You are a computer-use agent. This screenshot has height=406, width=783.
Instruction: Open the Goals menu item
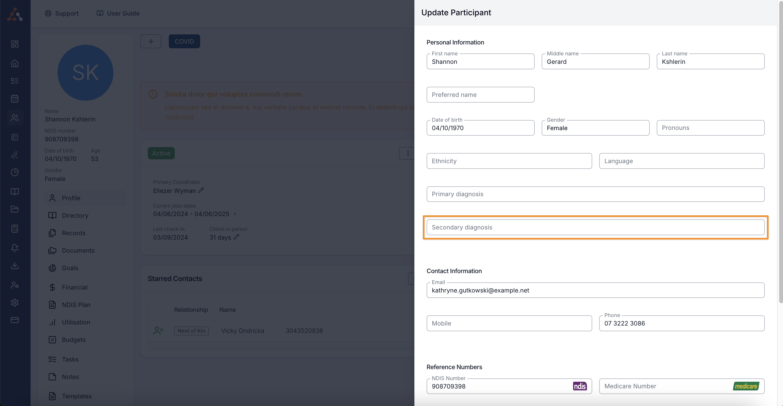click(x=70, y=268)
